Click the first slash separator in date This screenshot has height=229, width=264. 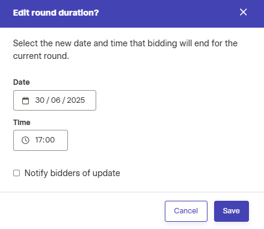pyautogui.click(x=48, y=100)
